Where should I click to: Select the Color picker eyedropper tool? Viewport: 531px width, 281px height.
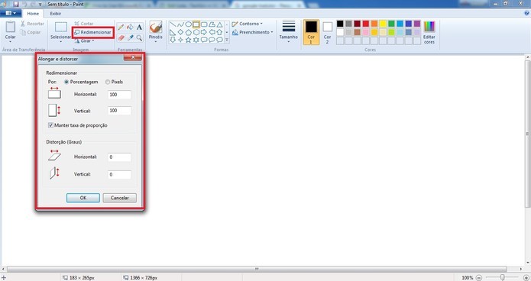130,37
